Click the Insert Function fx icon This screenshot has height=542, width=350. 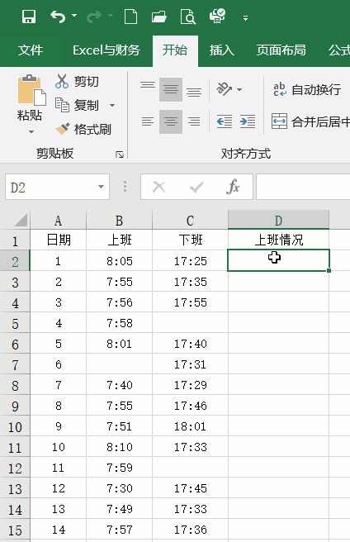233,187
